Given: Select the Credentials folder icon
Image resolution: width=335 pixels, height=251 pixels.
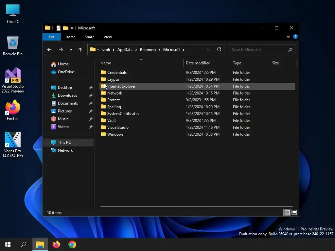Looking at the screenshot, I should (x=103, y=72).
